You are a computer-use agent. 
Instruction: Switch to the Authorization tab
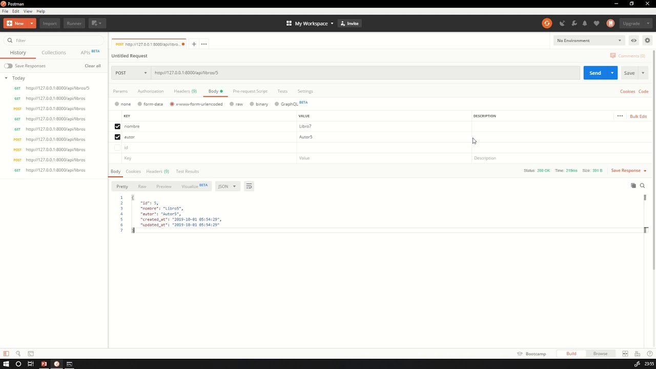point(151,91)
